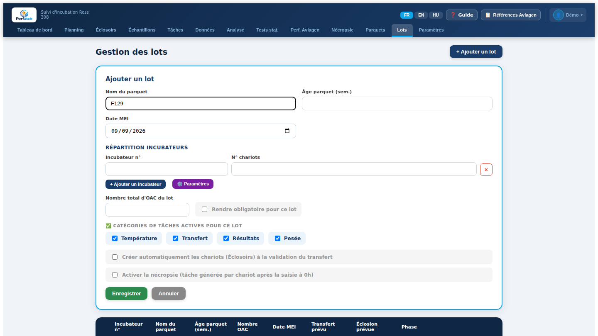The height and width of the screenshot is (336, 598).
Task: Open the Nécropsie tab
Action: 343,30
